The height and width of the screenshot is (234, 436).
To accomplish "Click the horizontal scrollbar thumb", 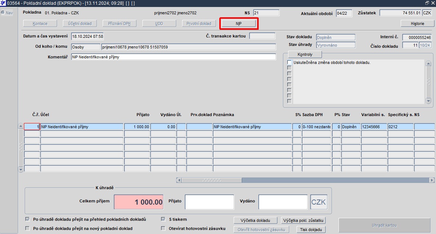I will coord(212,180).
